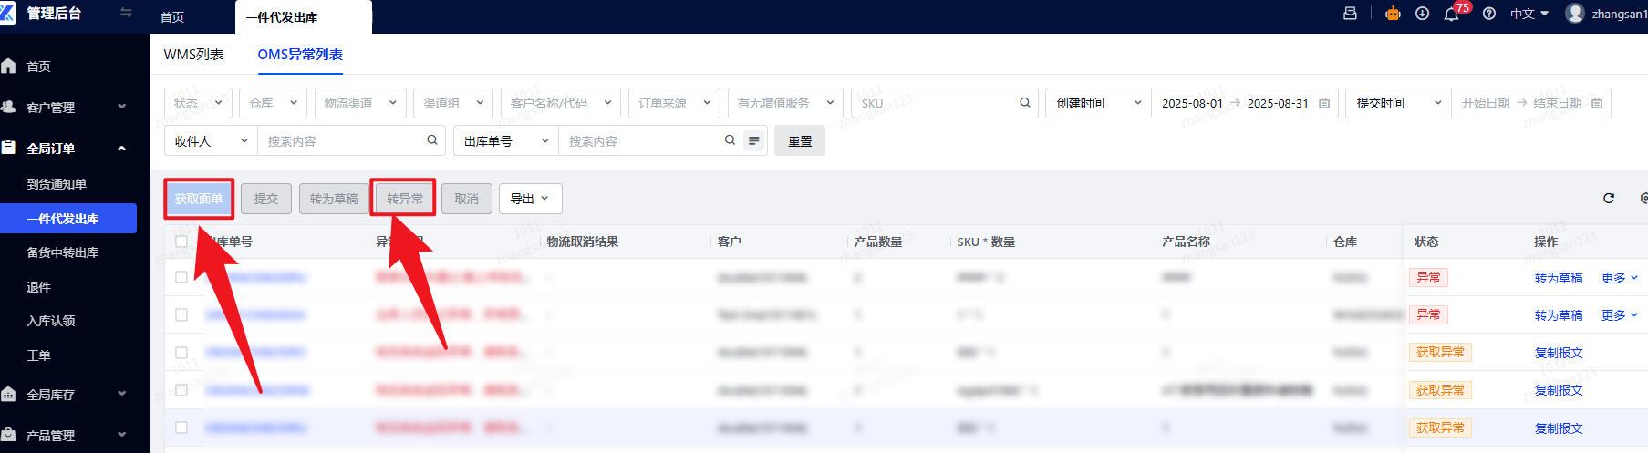Click the management console logo

(8, 13)
